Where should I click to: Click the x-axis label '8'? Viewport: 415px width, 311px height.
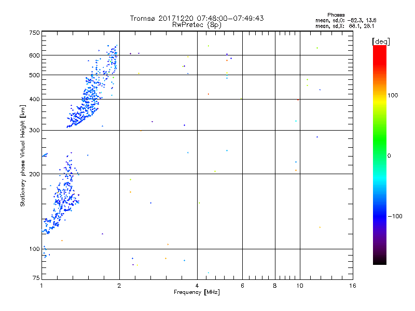coord(275,286)
